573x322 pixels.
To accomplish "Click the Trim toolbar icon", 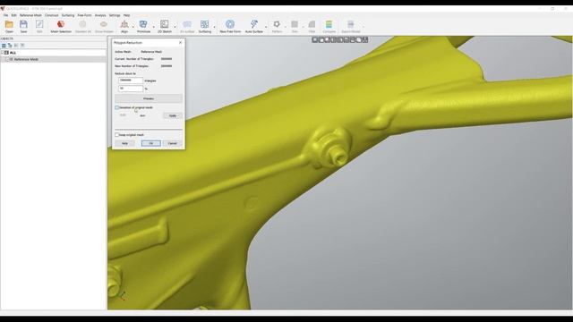I will click(295, 24).
